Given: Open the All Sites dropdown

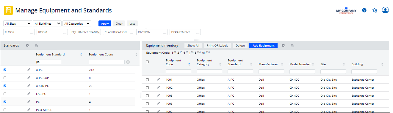Looking at the screenshot, I should click(x=18, y=24).
